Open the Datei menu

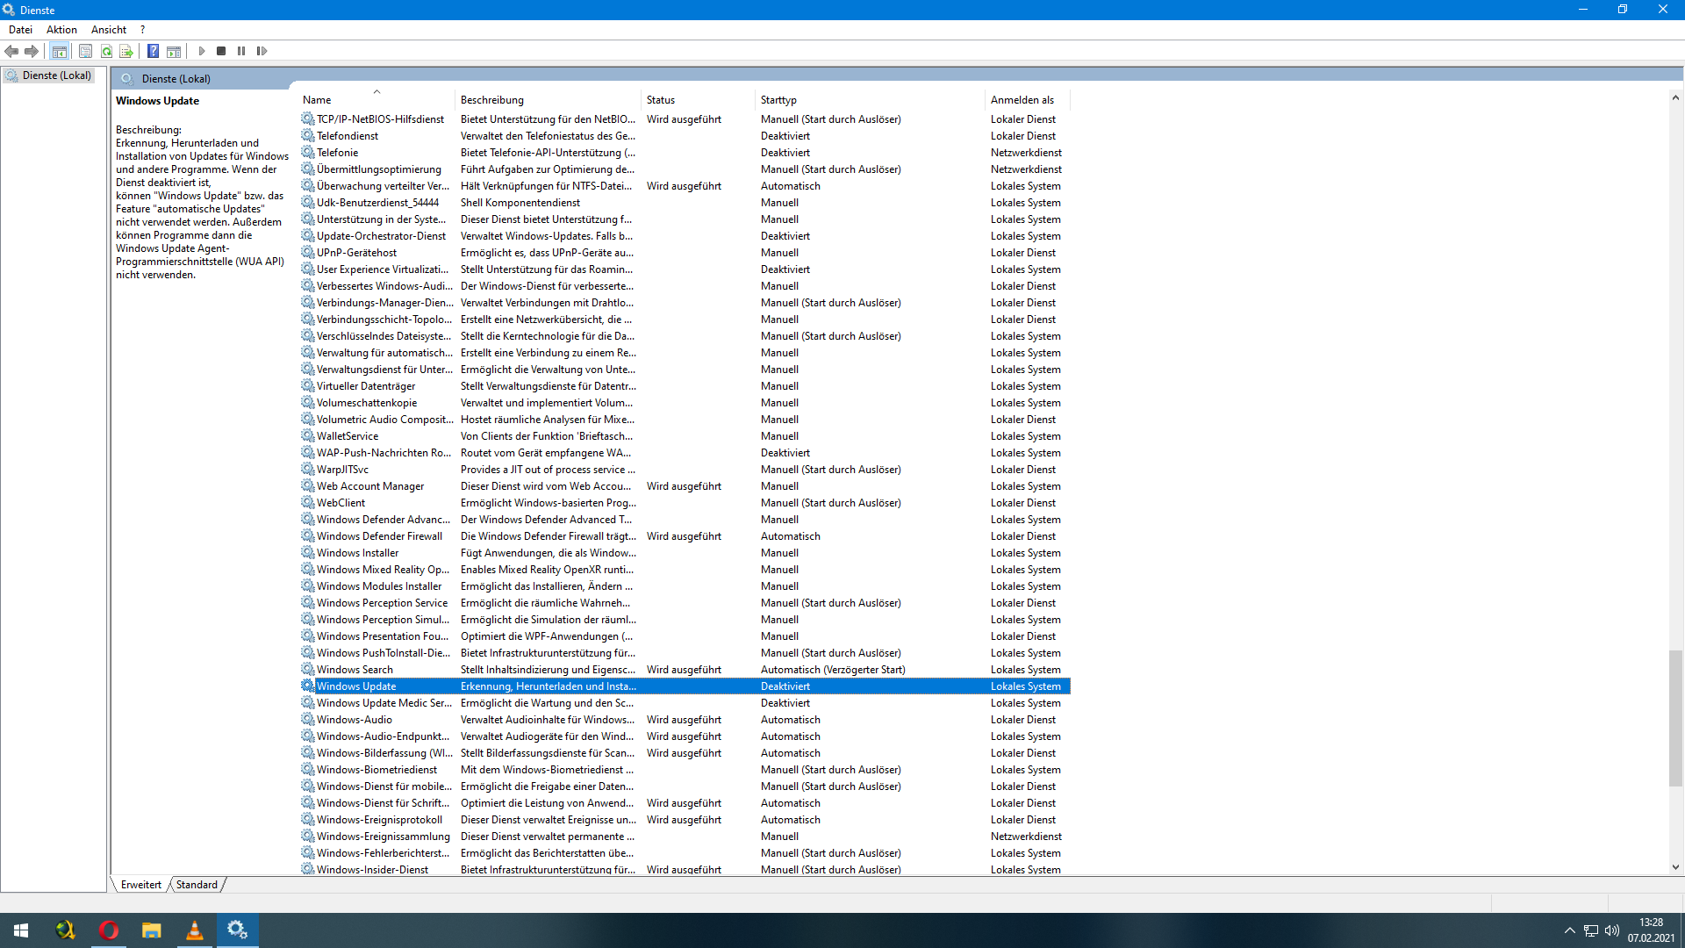point(20,29)
